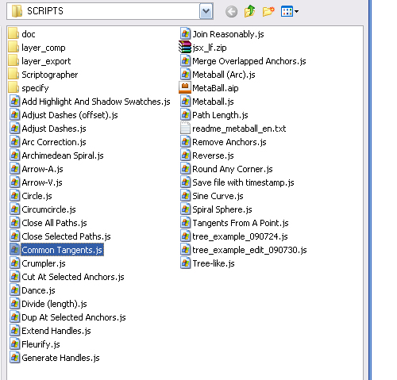Create new folder icon in toolbar
Image resolution: width=397 pixels, height=380 pixels.
pos(268,11)
